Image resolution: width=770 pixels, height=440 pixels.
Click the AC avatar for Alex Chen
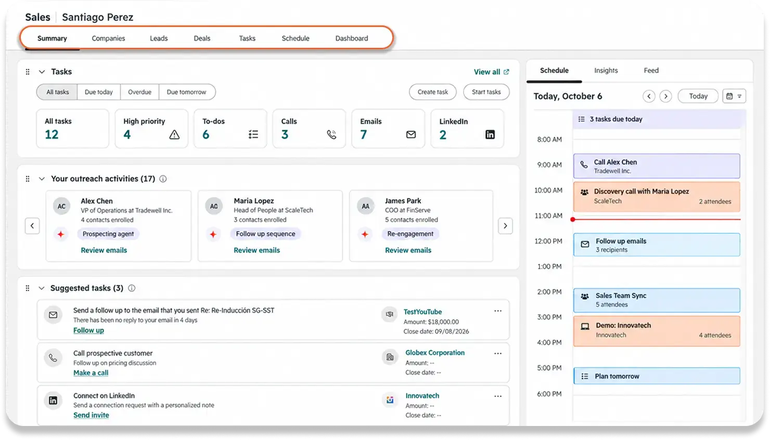(61, 206)
